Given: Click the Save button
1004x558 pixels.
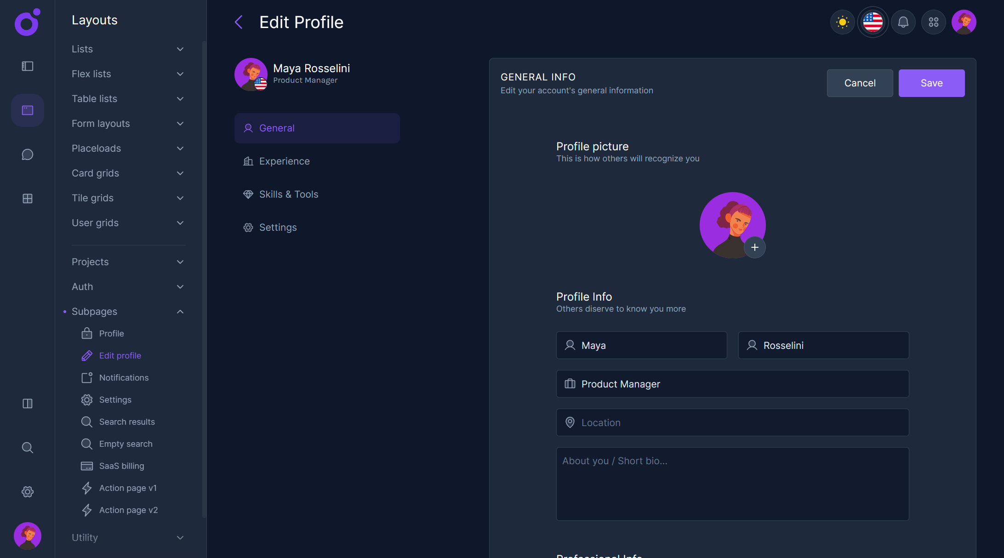Looking at the screenshot, I should tap(931, 83).
